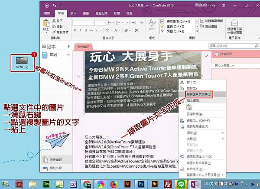This screenshot has width=260, height=189.
Task: Click the Cut (剪下) scissors in the ribbon
Action: click(x=54, y=21)
